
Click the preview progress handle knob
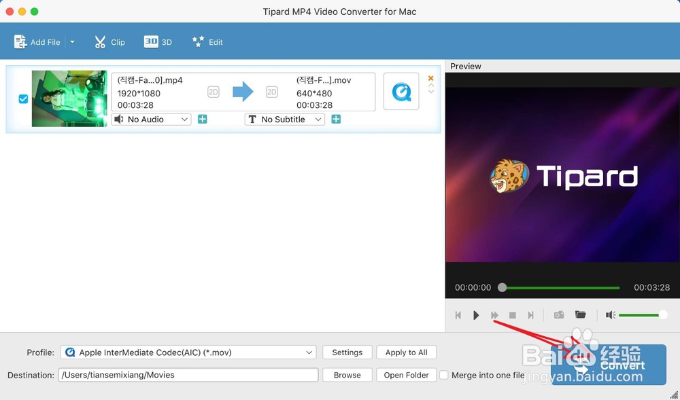tap(503, 287)
